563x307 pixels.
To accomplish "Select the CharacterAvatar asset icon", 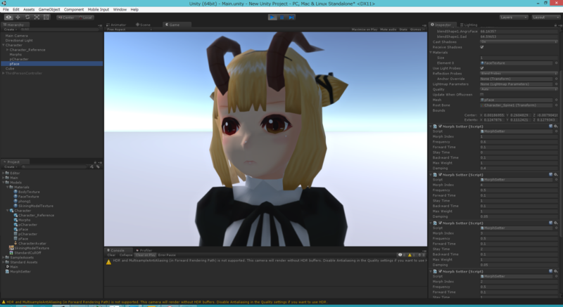I will click(x=15, y=243).
